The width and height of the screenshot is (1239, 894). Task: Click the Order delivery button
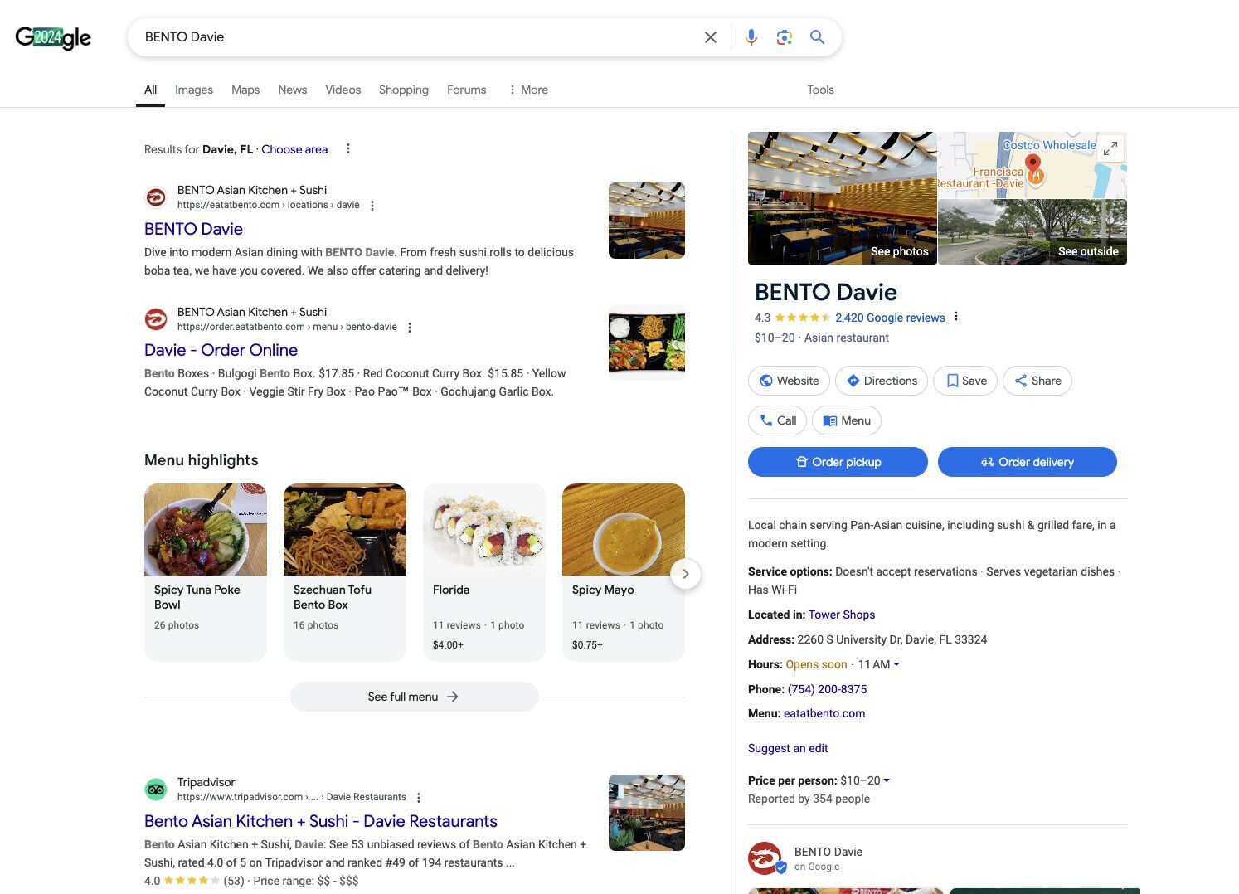[x=1028, y=462]
